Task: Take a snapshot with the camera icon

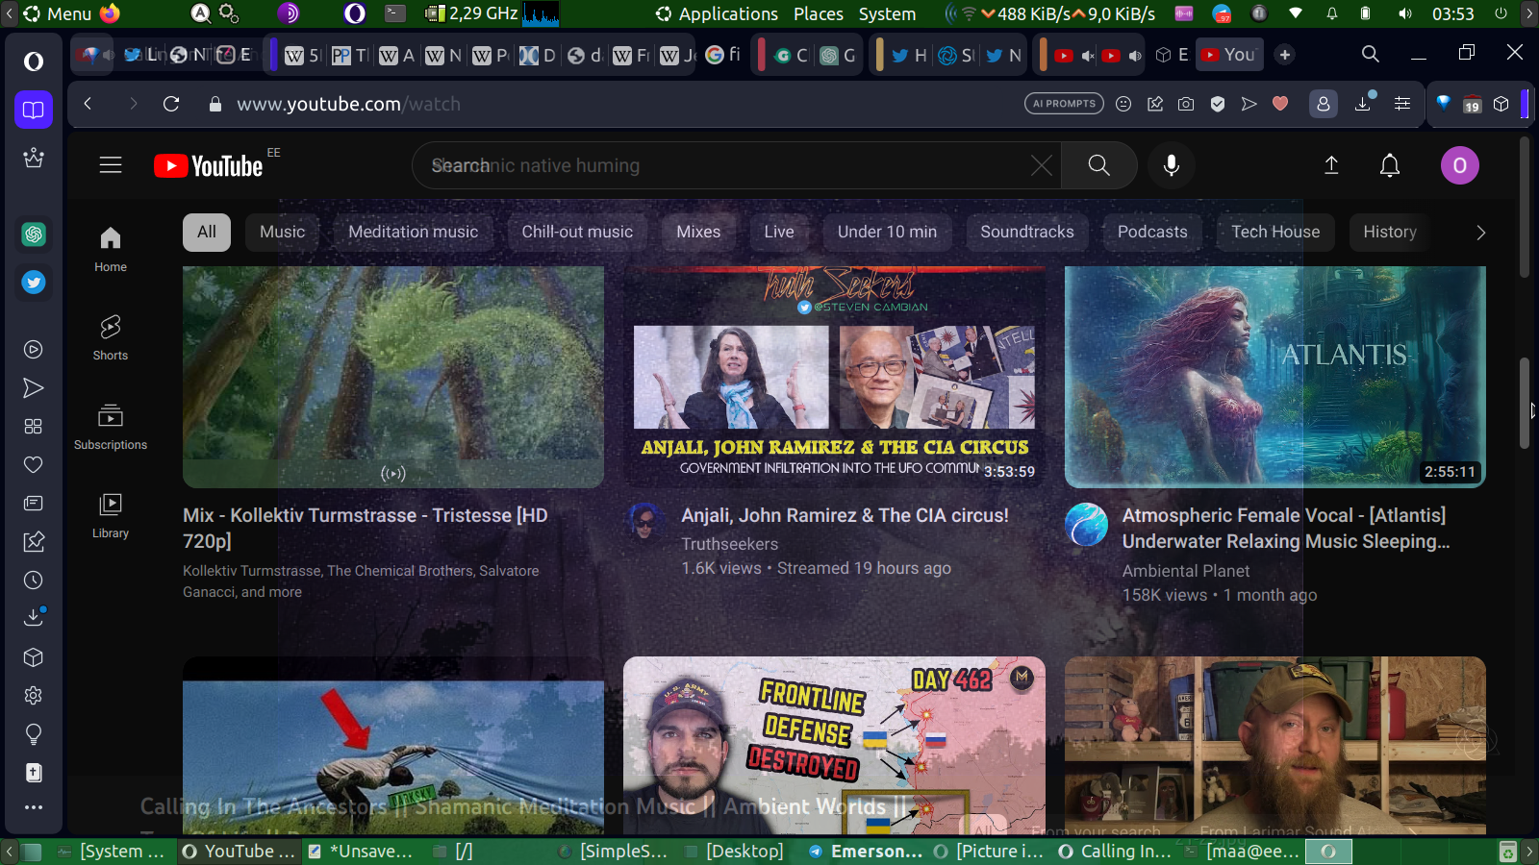Action: point(1186,104)
